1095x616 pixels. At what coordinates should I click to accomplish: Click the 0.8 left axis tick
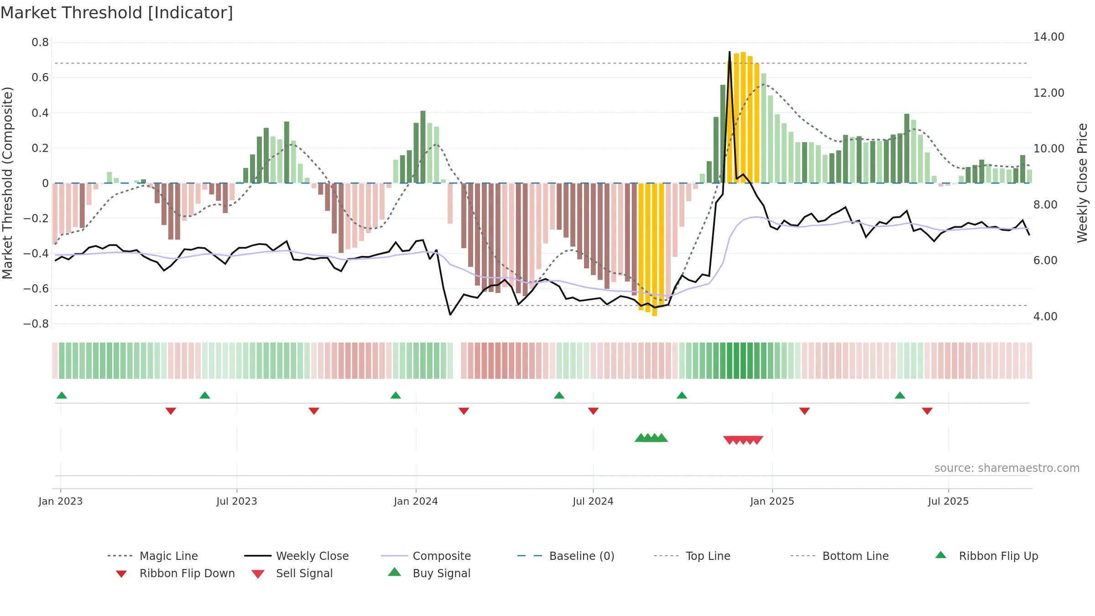click(x=40, y=42)
